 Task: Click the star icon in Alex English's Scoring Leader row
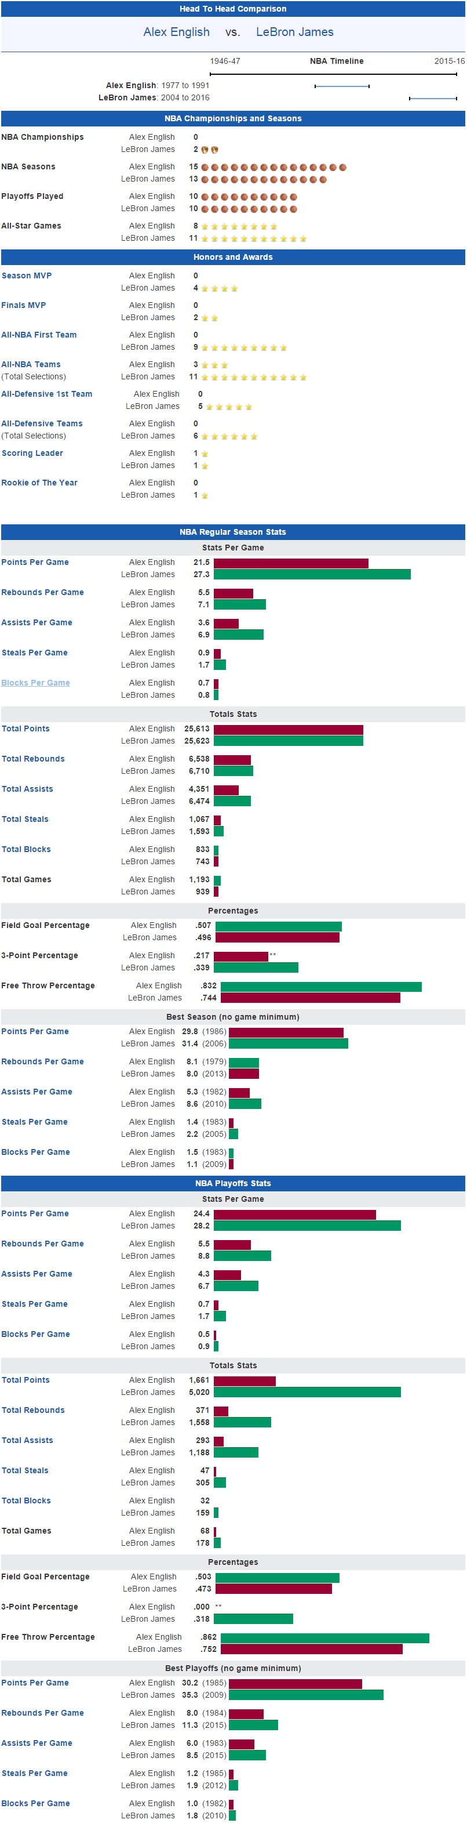205,454
